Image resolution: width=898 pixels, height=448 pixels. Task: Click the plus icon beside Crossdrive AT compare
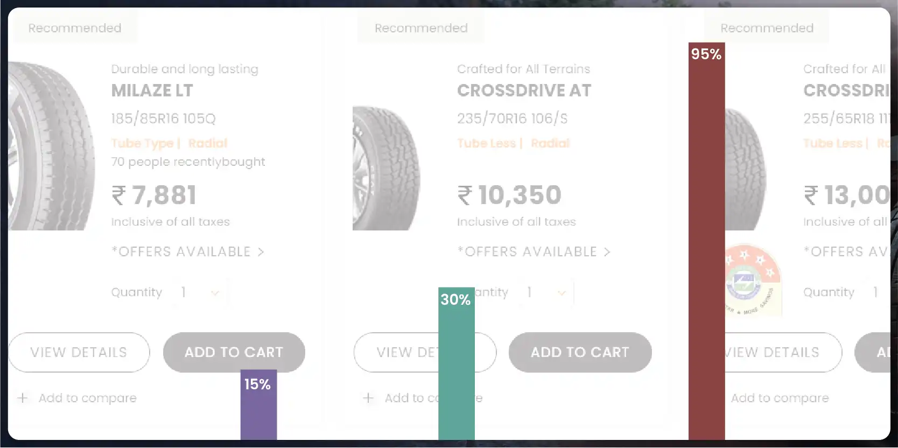coord(368,398)
